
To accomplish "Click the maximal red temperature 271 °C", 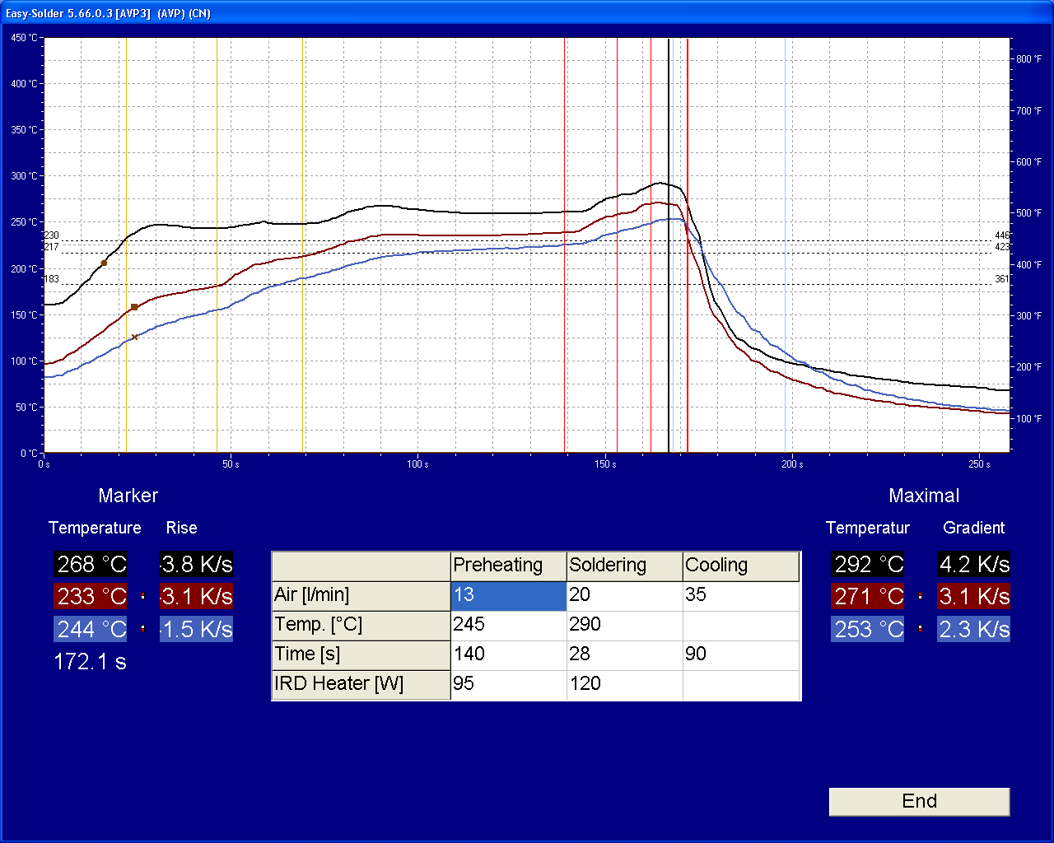I will pos(868,596).
